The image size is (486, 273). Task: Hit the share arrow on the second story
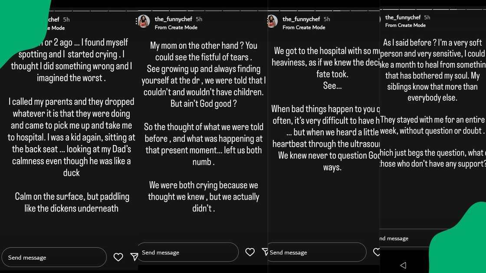[265, 252]
